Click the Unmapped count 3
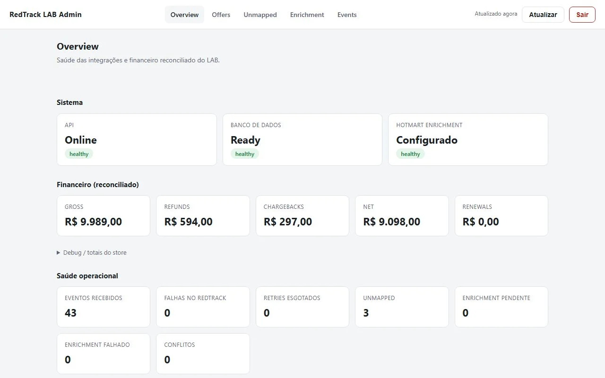Viewport: 605px width, 378px height. click(366, 313)
